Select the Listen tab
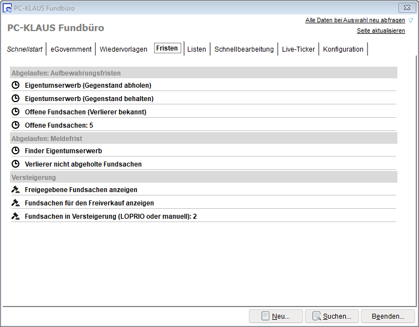 197,49
